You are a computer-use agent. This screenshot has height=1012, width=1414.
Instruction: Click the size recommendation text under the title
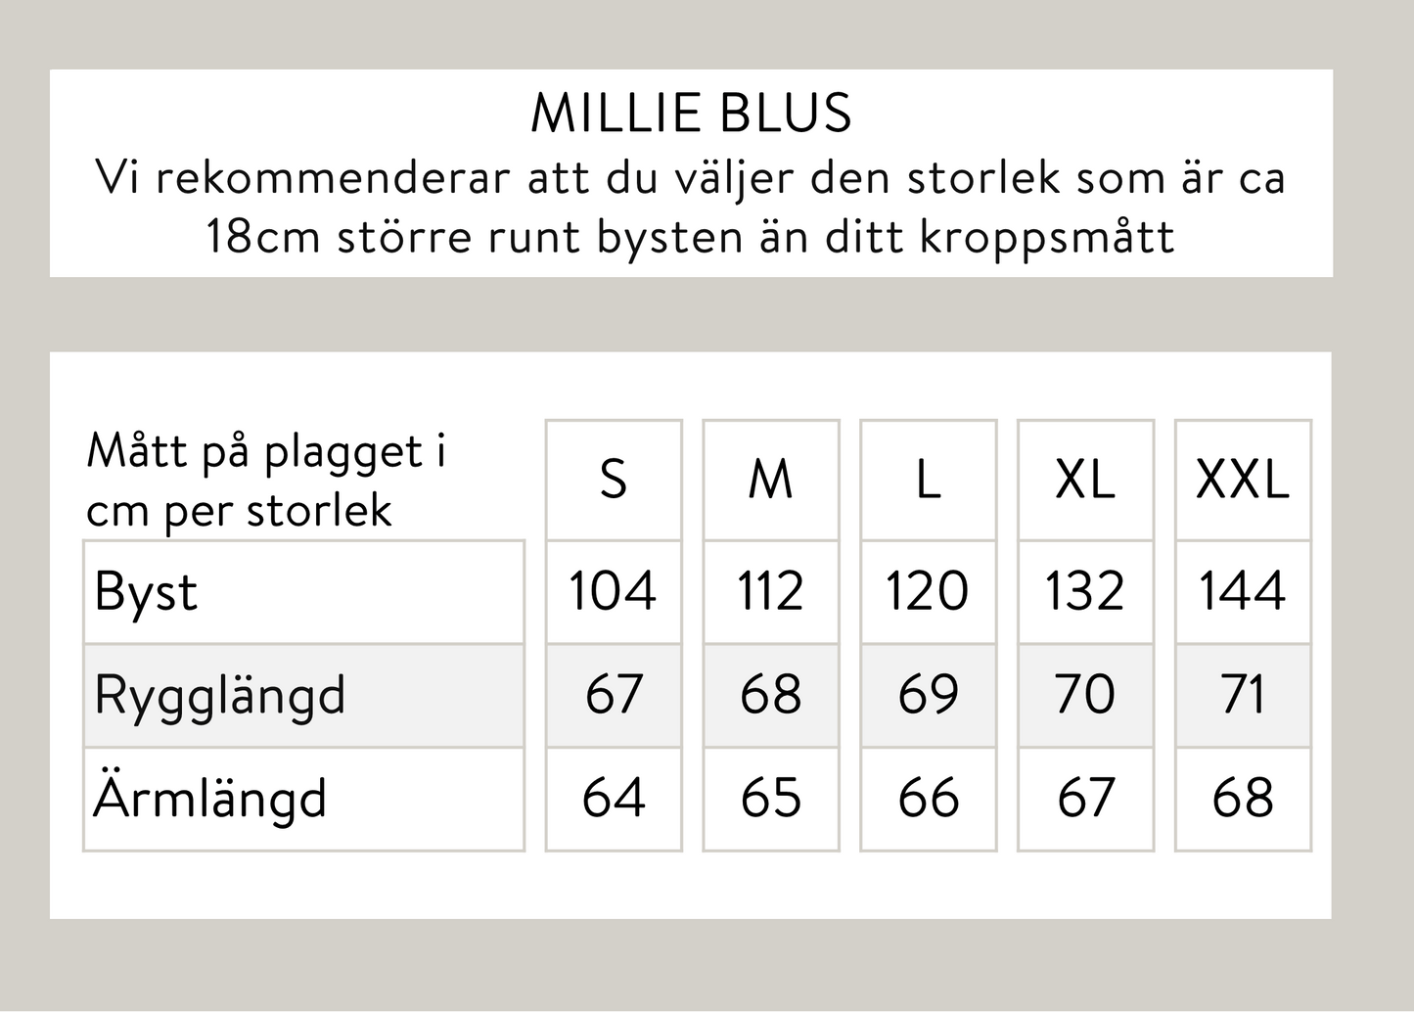691,207
